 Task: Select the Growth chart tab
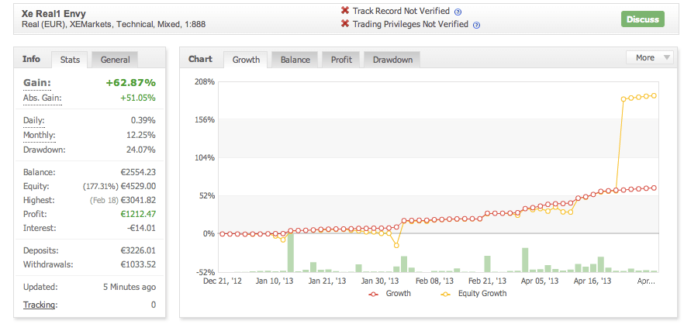tap(246, 60)
